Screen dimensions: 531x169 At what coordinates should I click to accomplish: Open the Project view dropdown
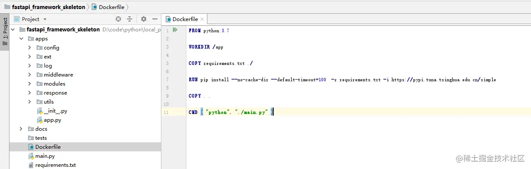click(x=45, y=19)
